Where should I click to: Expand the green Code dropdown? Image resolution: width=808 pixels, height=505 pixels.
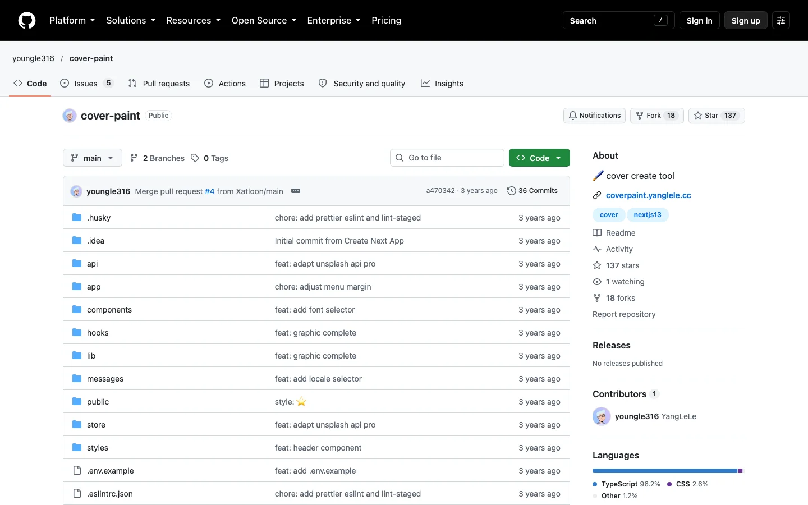539,158
